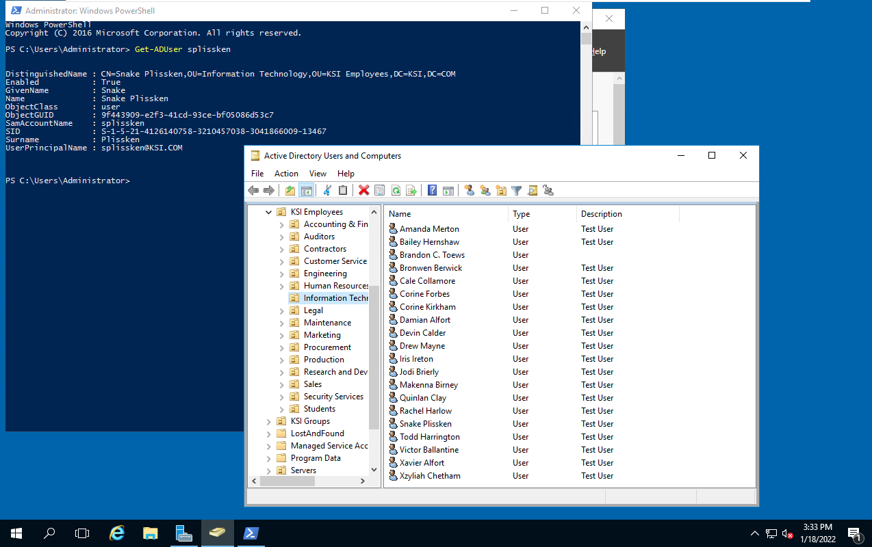Open the View menu
The width and height of the screenshot is (872, 547).
[318, 174]
